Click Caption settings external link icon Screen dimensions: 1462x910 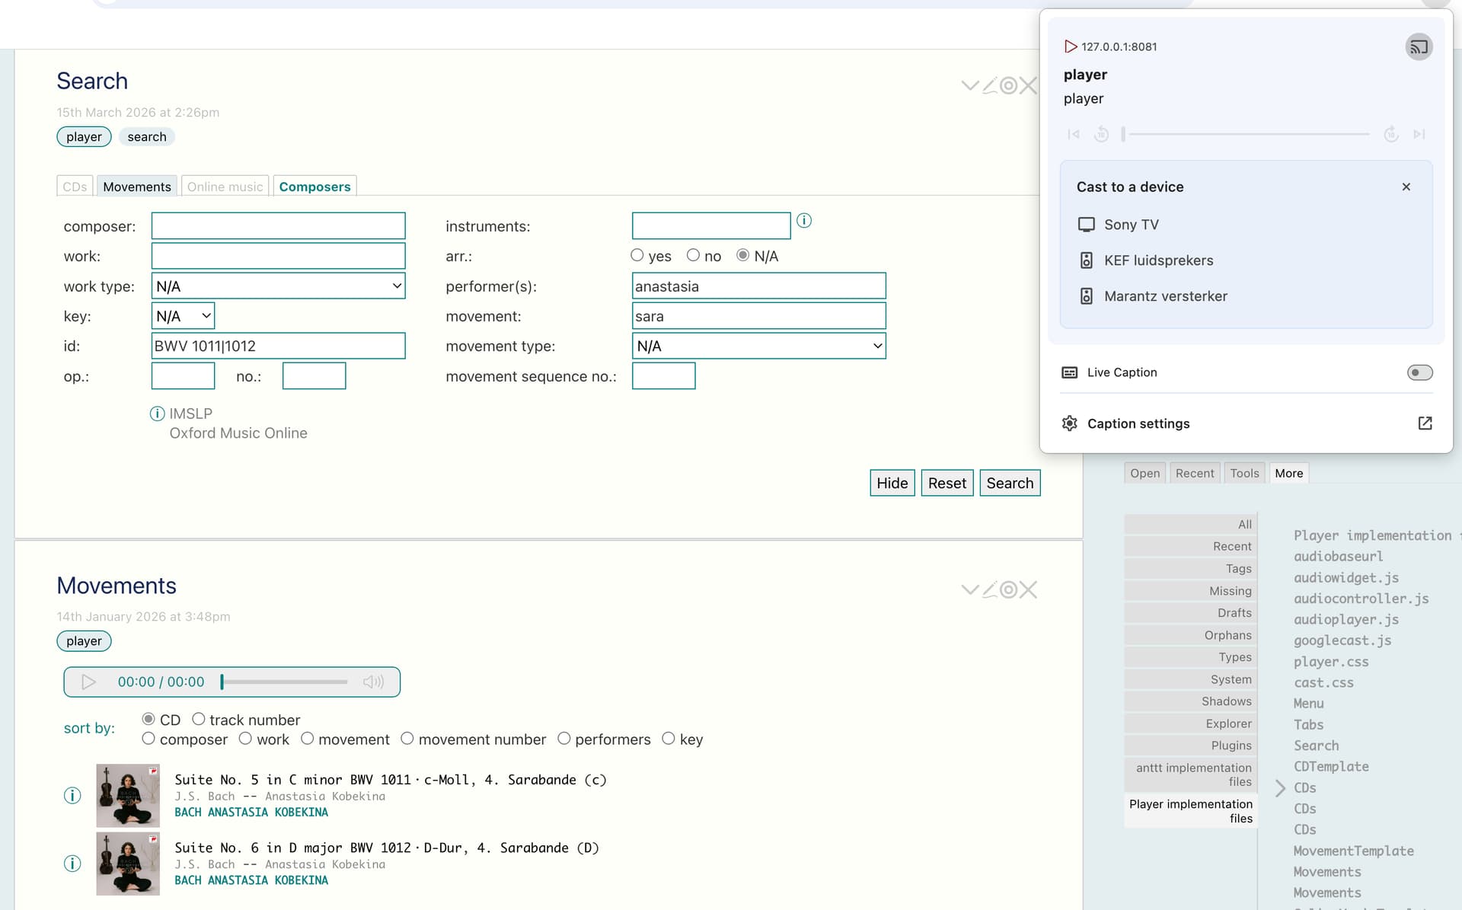[x=1425, y=423]
